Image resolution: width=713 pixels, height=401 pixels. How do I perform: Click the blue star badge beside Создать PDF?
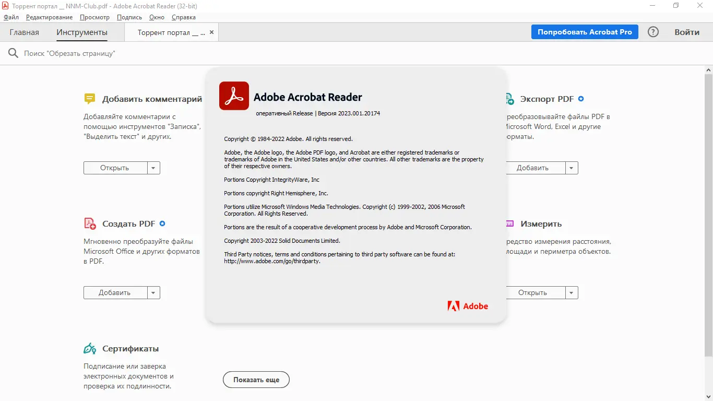coord(162,223)
